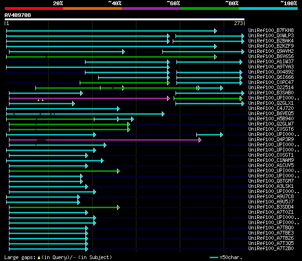The width and height of the screenshot is (302, 261).
Task: Click the purple ~60% legend color segment
Action: tap(151, 8)
